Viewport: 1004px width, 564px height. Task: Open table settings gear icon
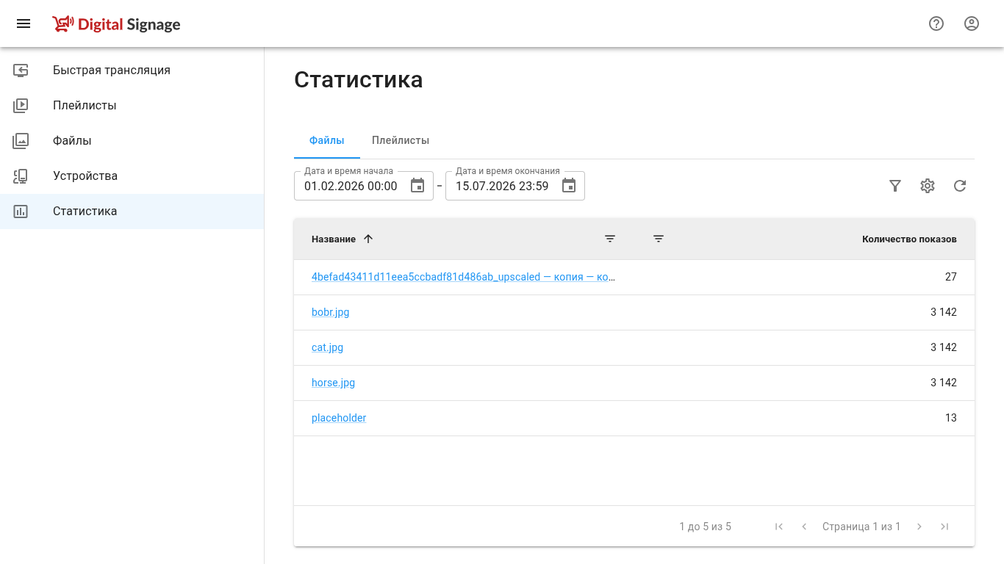[928, 186]
